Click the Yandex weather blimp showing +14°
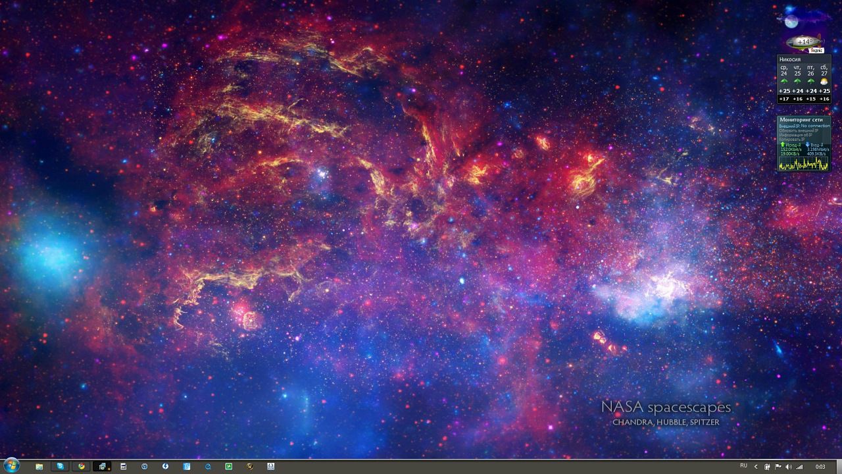842x474 pixels. pos(804,43)
